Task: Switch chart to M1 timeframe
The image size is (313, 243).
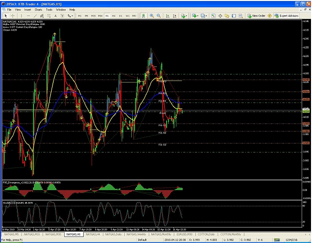Action: click(x=80, y=15)
